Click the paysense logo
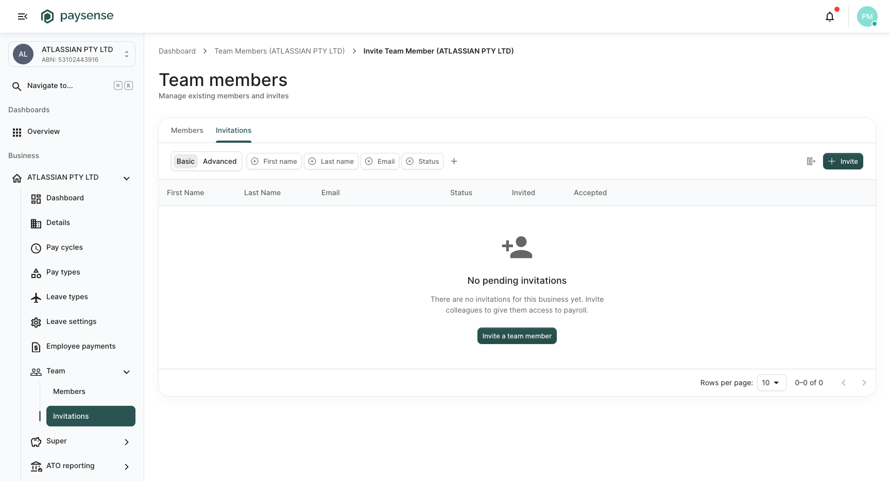890x481 pixels. pos(77,16)
